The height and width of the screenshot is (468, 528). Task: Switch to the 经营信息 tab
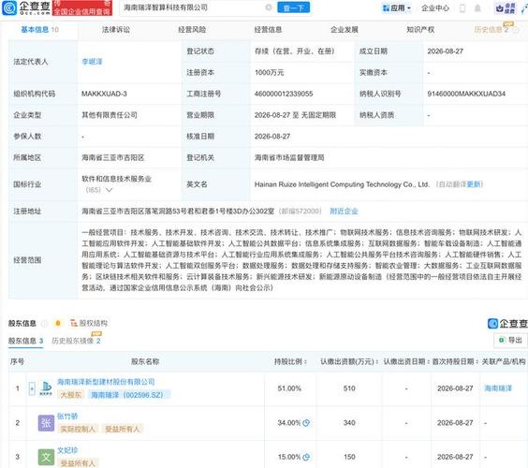[x=268, y=30]
